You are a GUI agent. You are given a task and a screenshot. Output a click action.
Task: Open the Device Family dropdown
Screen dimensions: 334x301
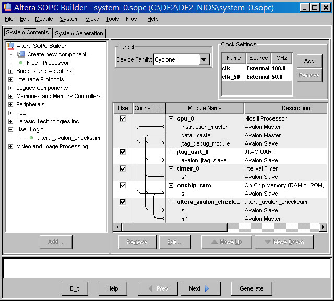tap(204, 59)
